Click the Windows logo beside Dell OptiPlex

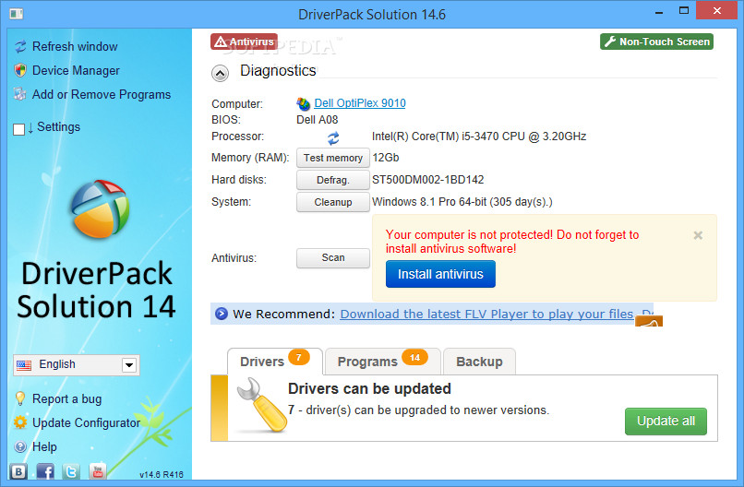pos(303,103)
